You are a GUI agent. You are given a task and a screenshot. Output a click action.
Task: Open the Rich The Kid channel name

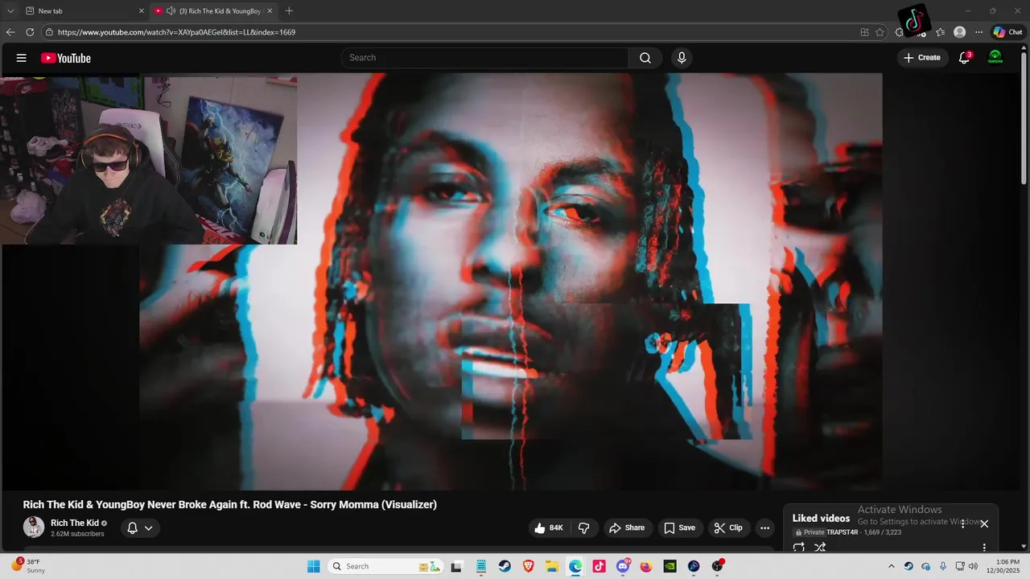coord(75,523)
